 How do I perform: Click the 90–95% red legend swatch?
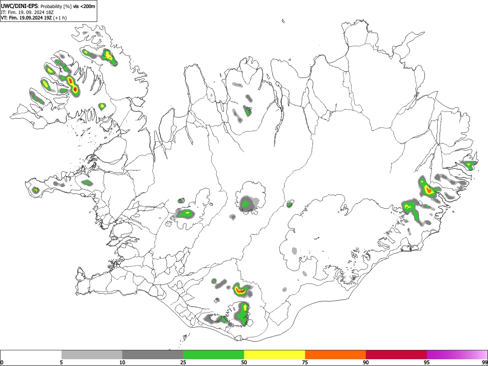[x=396, y=355]
